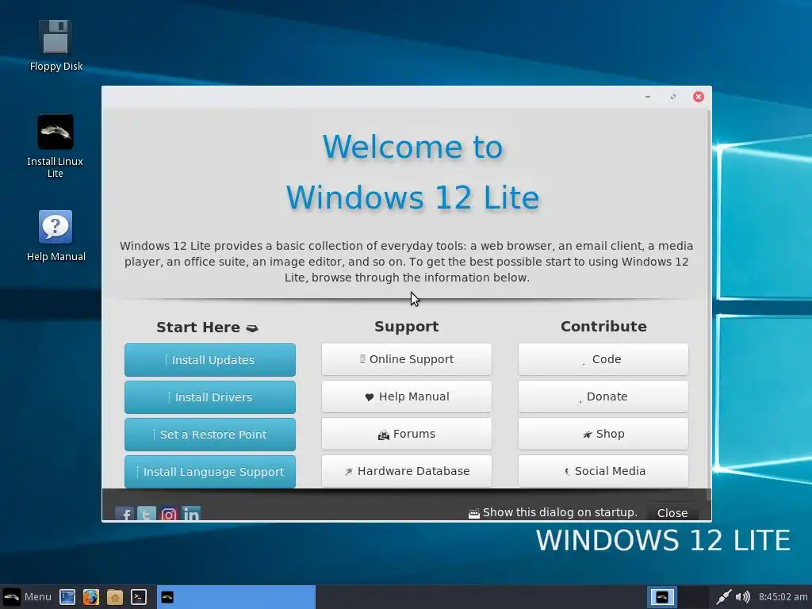This screenshot has height=609, width=812.
Task: Click the show desktop taskbar icon
Action: point(67,597)
